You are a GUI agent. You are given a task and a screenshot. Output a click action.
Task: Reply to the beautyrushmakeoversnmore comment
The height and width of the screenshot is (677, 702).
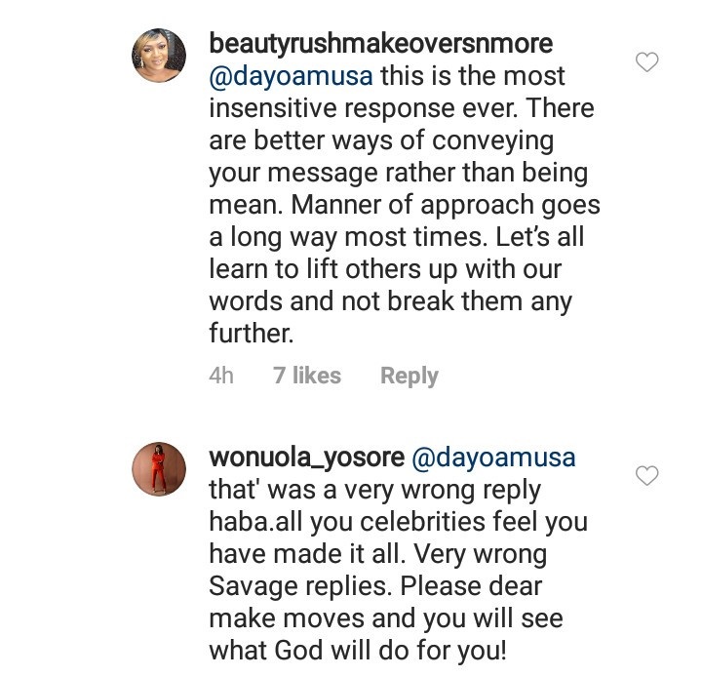coord(409,376)
